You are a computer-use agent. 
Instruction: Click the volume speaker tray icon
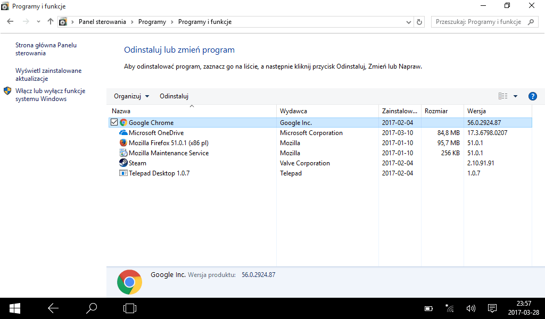[x=470, y=308]
